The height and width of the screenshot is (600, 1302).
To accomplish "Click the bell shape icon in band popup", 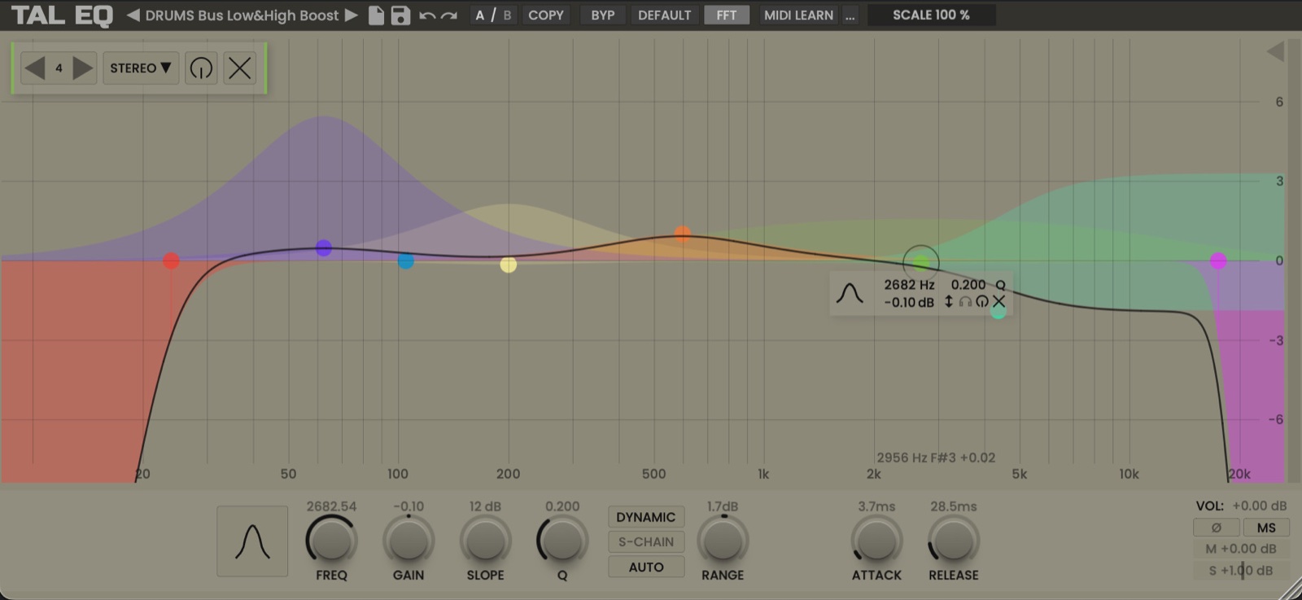I will tap(850, 293).
